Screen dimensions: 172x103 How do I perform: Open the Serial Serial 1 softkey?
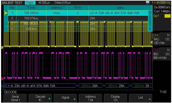[15, 98]
